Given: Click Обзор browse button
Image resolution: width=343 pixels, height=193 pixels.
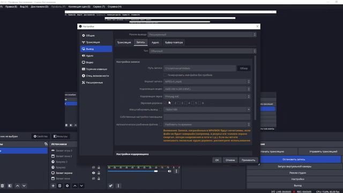Looking at the screenshot, I should click(x=244, y=68).
